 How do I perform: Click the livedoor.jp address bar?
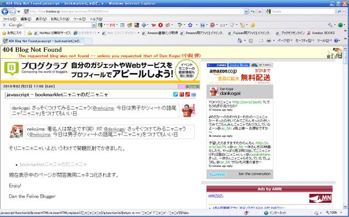point(133,11)
